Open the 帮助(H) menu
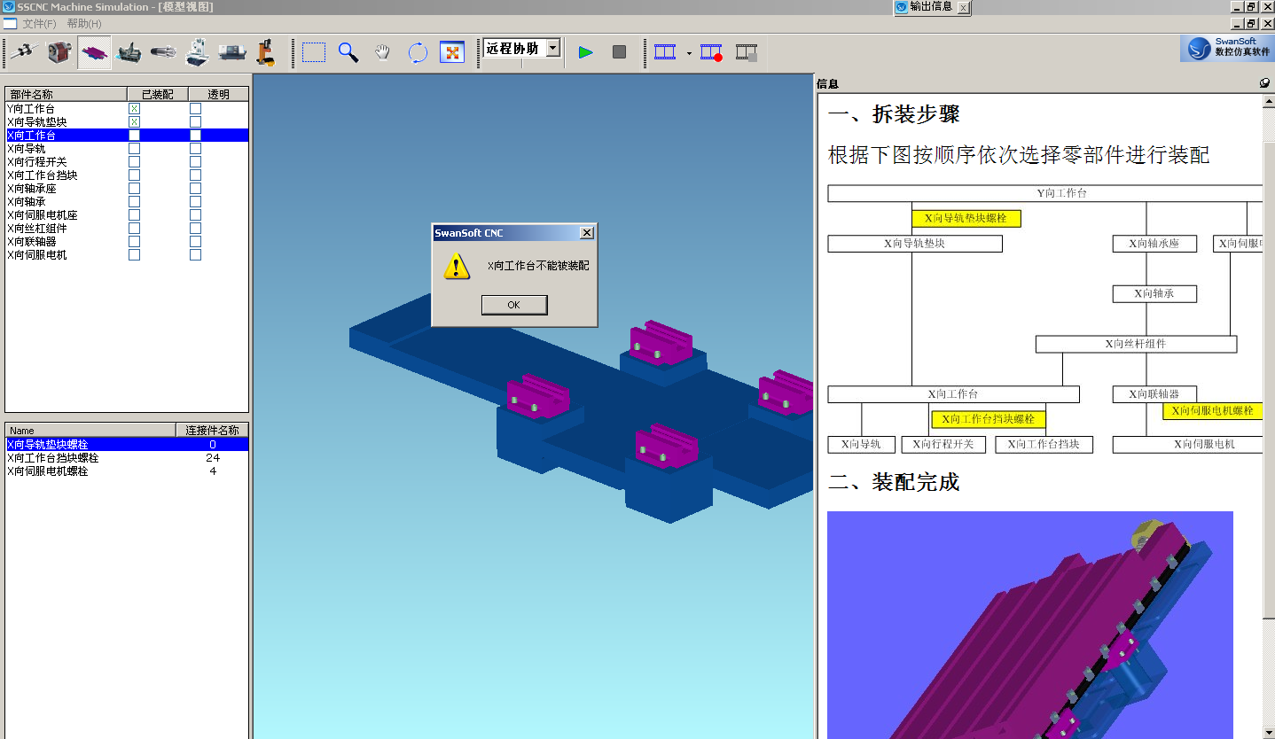The image size is (1275, 739). 84,24
